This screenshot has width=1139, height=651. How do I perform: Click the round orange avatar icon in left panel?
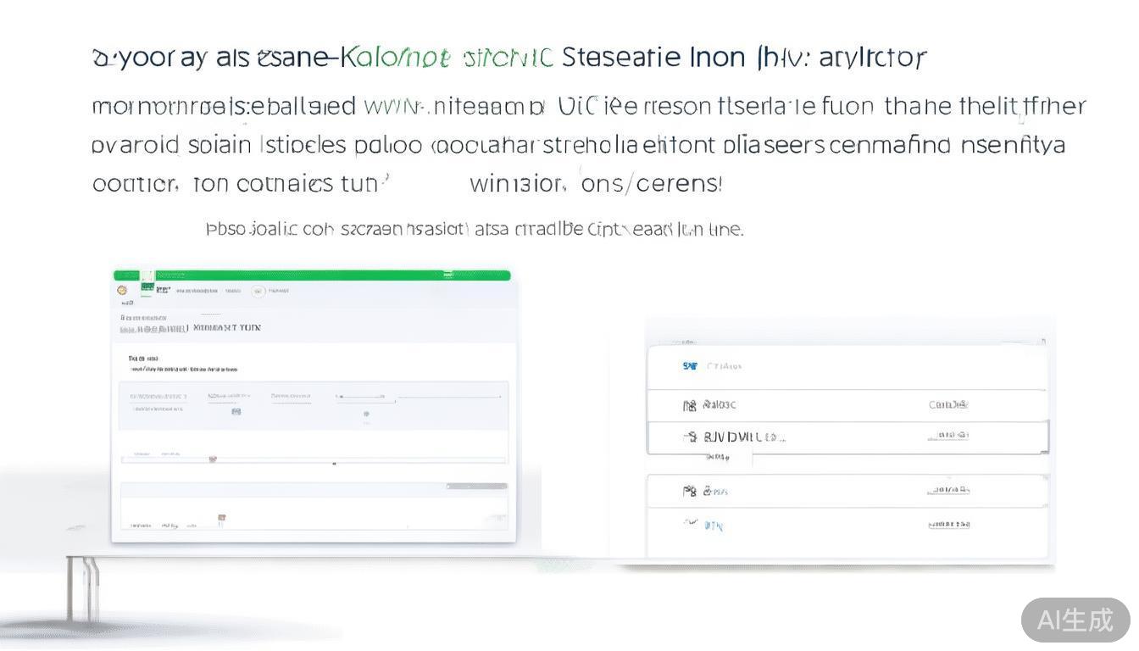click(x=122, y=290)
